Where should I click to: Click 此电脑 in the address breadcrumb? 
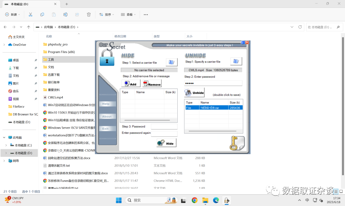(x=48, y=27)
